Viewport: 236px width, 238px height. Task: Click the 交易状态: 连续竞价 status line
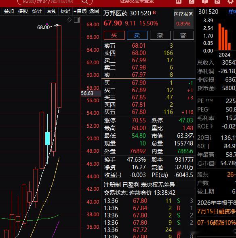click(x=140, y=193)
